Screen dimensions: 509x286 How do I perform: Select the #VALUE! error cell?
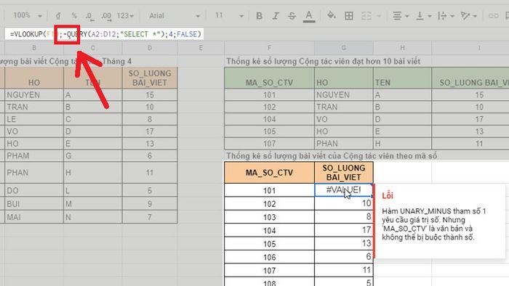[344, 190]
